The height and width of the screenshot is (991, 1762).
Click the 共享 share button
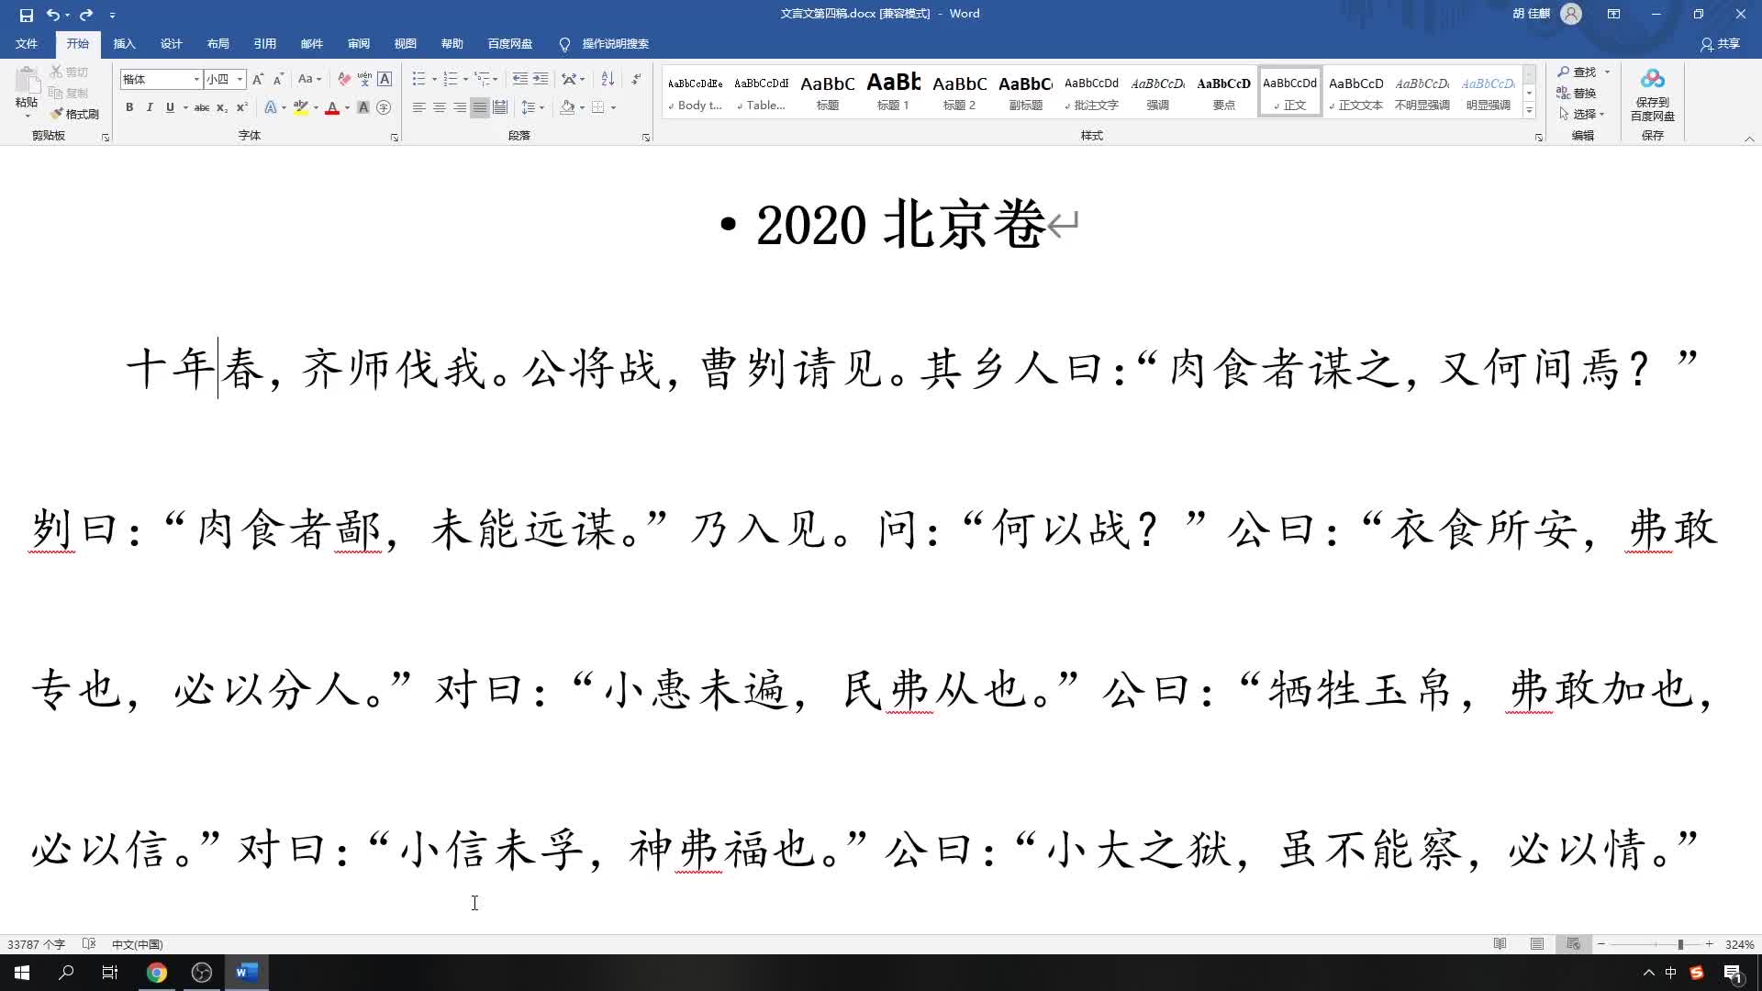(1720, 44)
